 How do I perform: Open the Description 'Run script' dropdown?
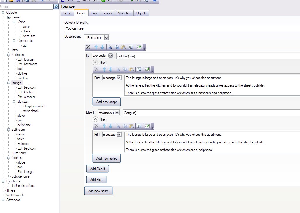point(106,37)
